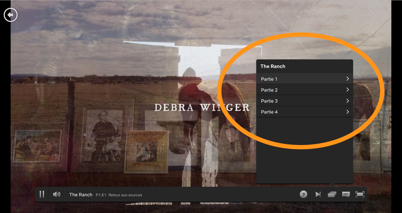Click the P1:E1 episode indicator
402x213 pixels.
click(x=101, y=195)
